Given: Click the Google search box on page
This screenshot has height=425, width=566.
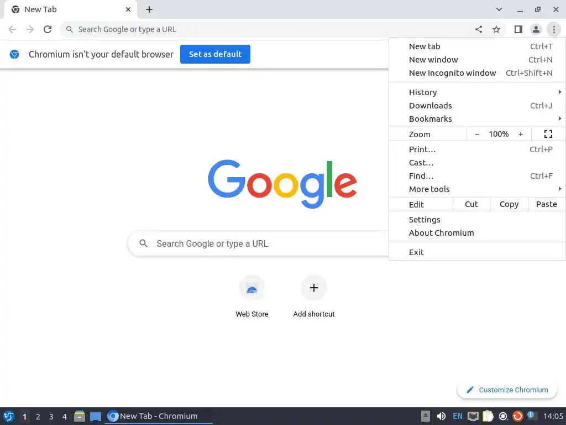Looking at the screenshot, I should (259, 243).
